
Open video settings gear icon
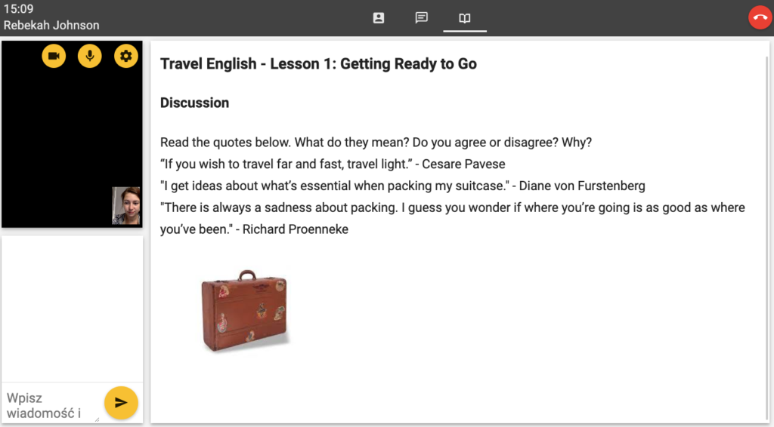(126, 56)
